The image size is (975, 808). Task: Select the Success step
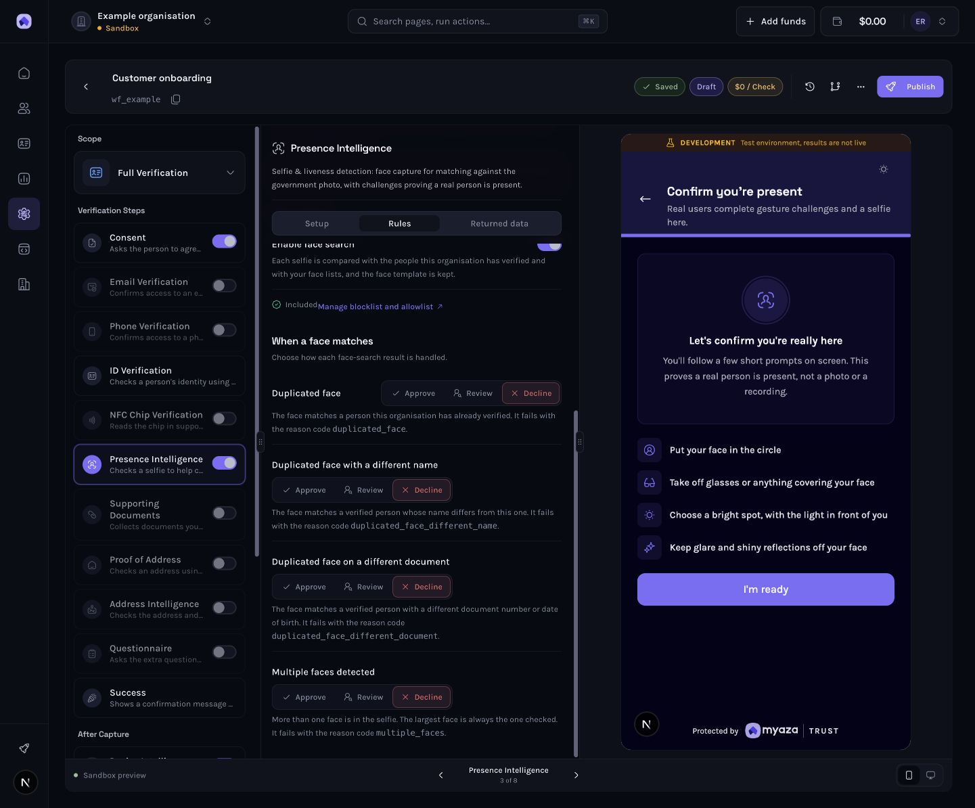click(160, 698)
